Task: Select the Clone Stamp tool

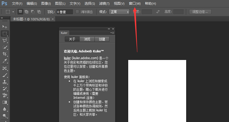Action: click(5, 82)
